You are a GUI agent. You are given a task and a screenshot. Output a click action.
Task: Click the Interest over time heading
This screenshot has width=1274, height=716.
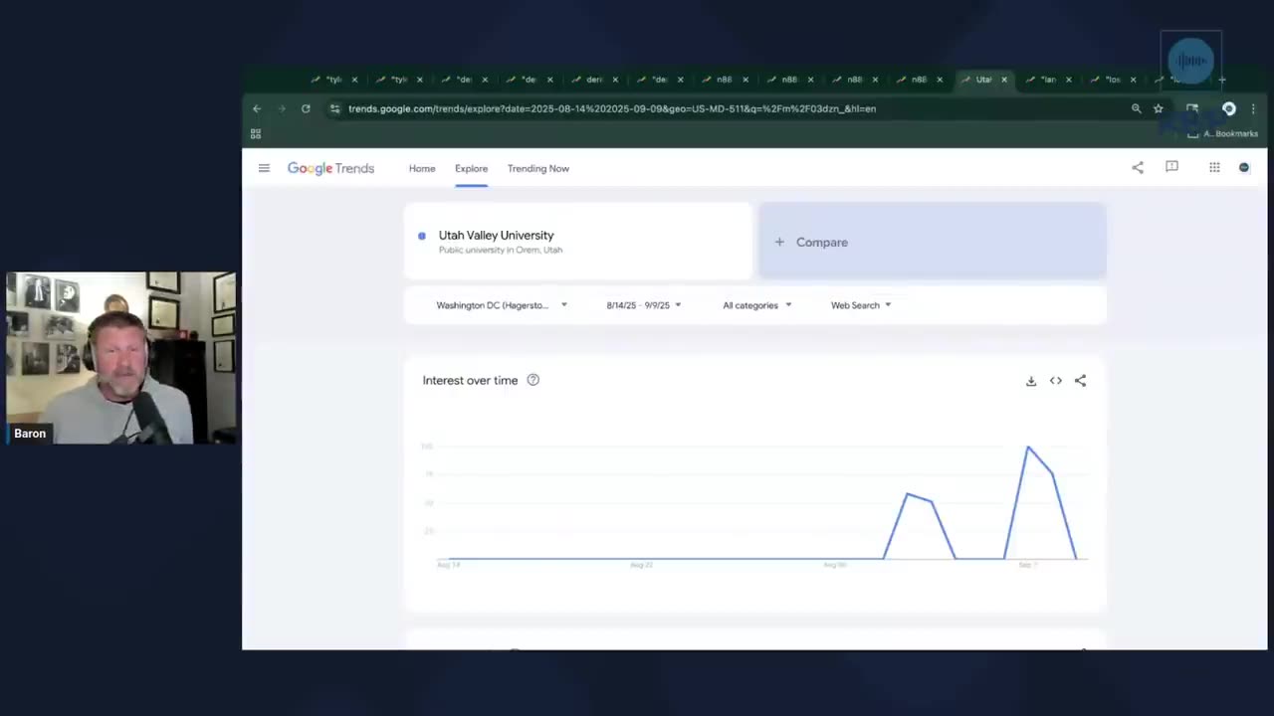tap(470, 380)
